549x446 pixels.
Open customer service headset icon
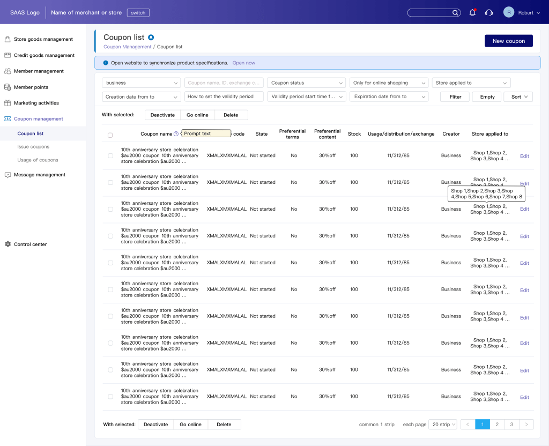(x=488, y=13)
